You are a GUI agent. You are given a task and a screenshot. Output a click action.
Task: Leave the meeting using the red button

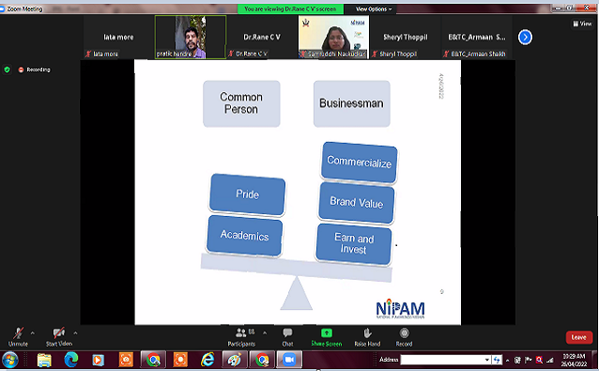[578, 337]
